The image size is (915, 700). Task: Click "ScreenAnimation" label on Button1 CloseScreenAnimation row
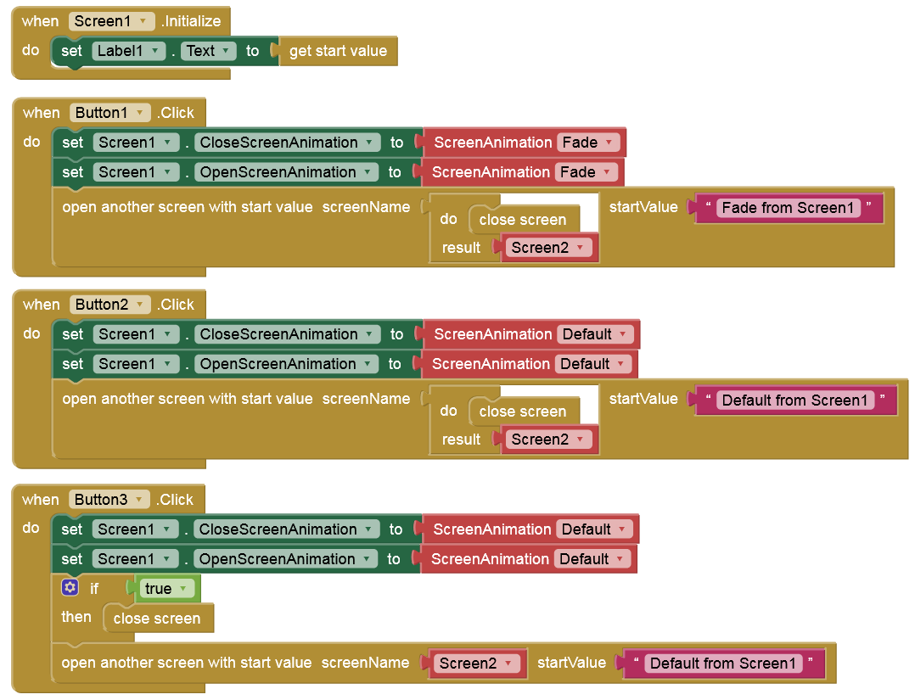(493, 143)
